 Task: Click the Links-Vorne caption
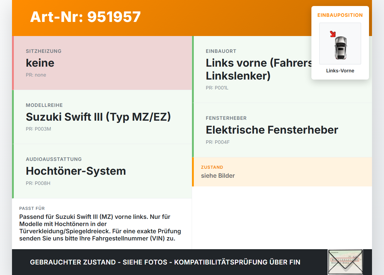pyautogui.click(x=340, y=71)
